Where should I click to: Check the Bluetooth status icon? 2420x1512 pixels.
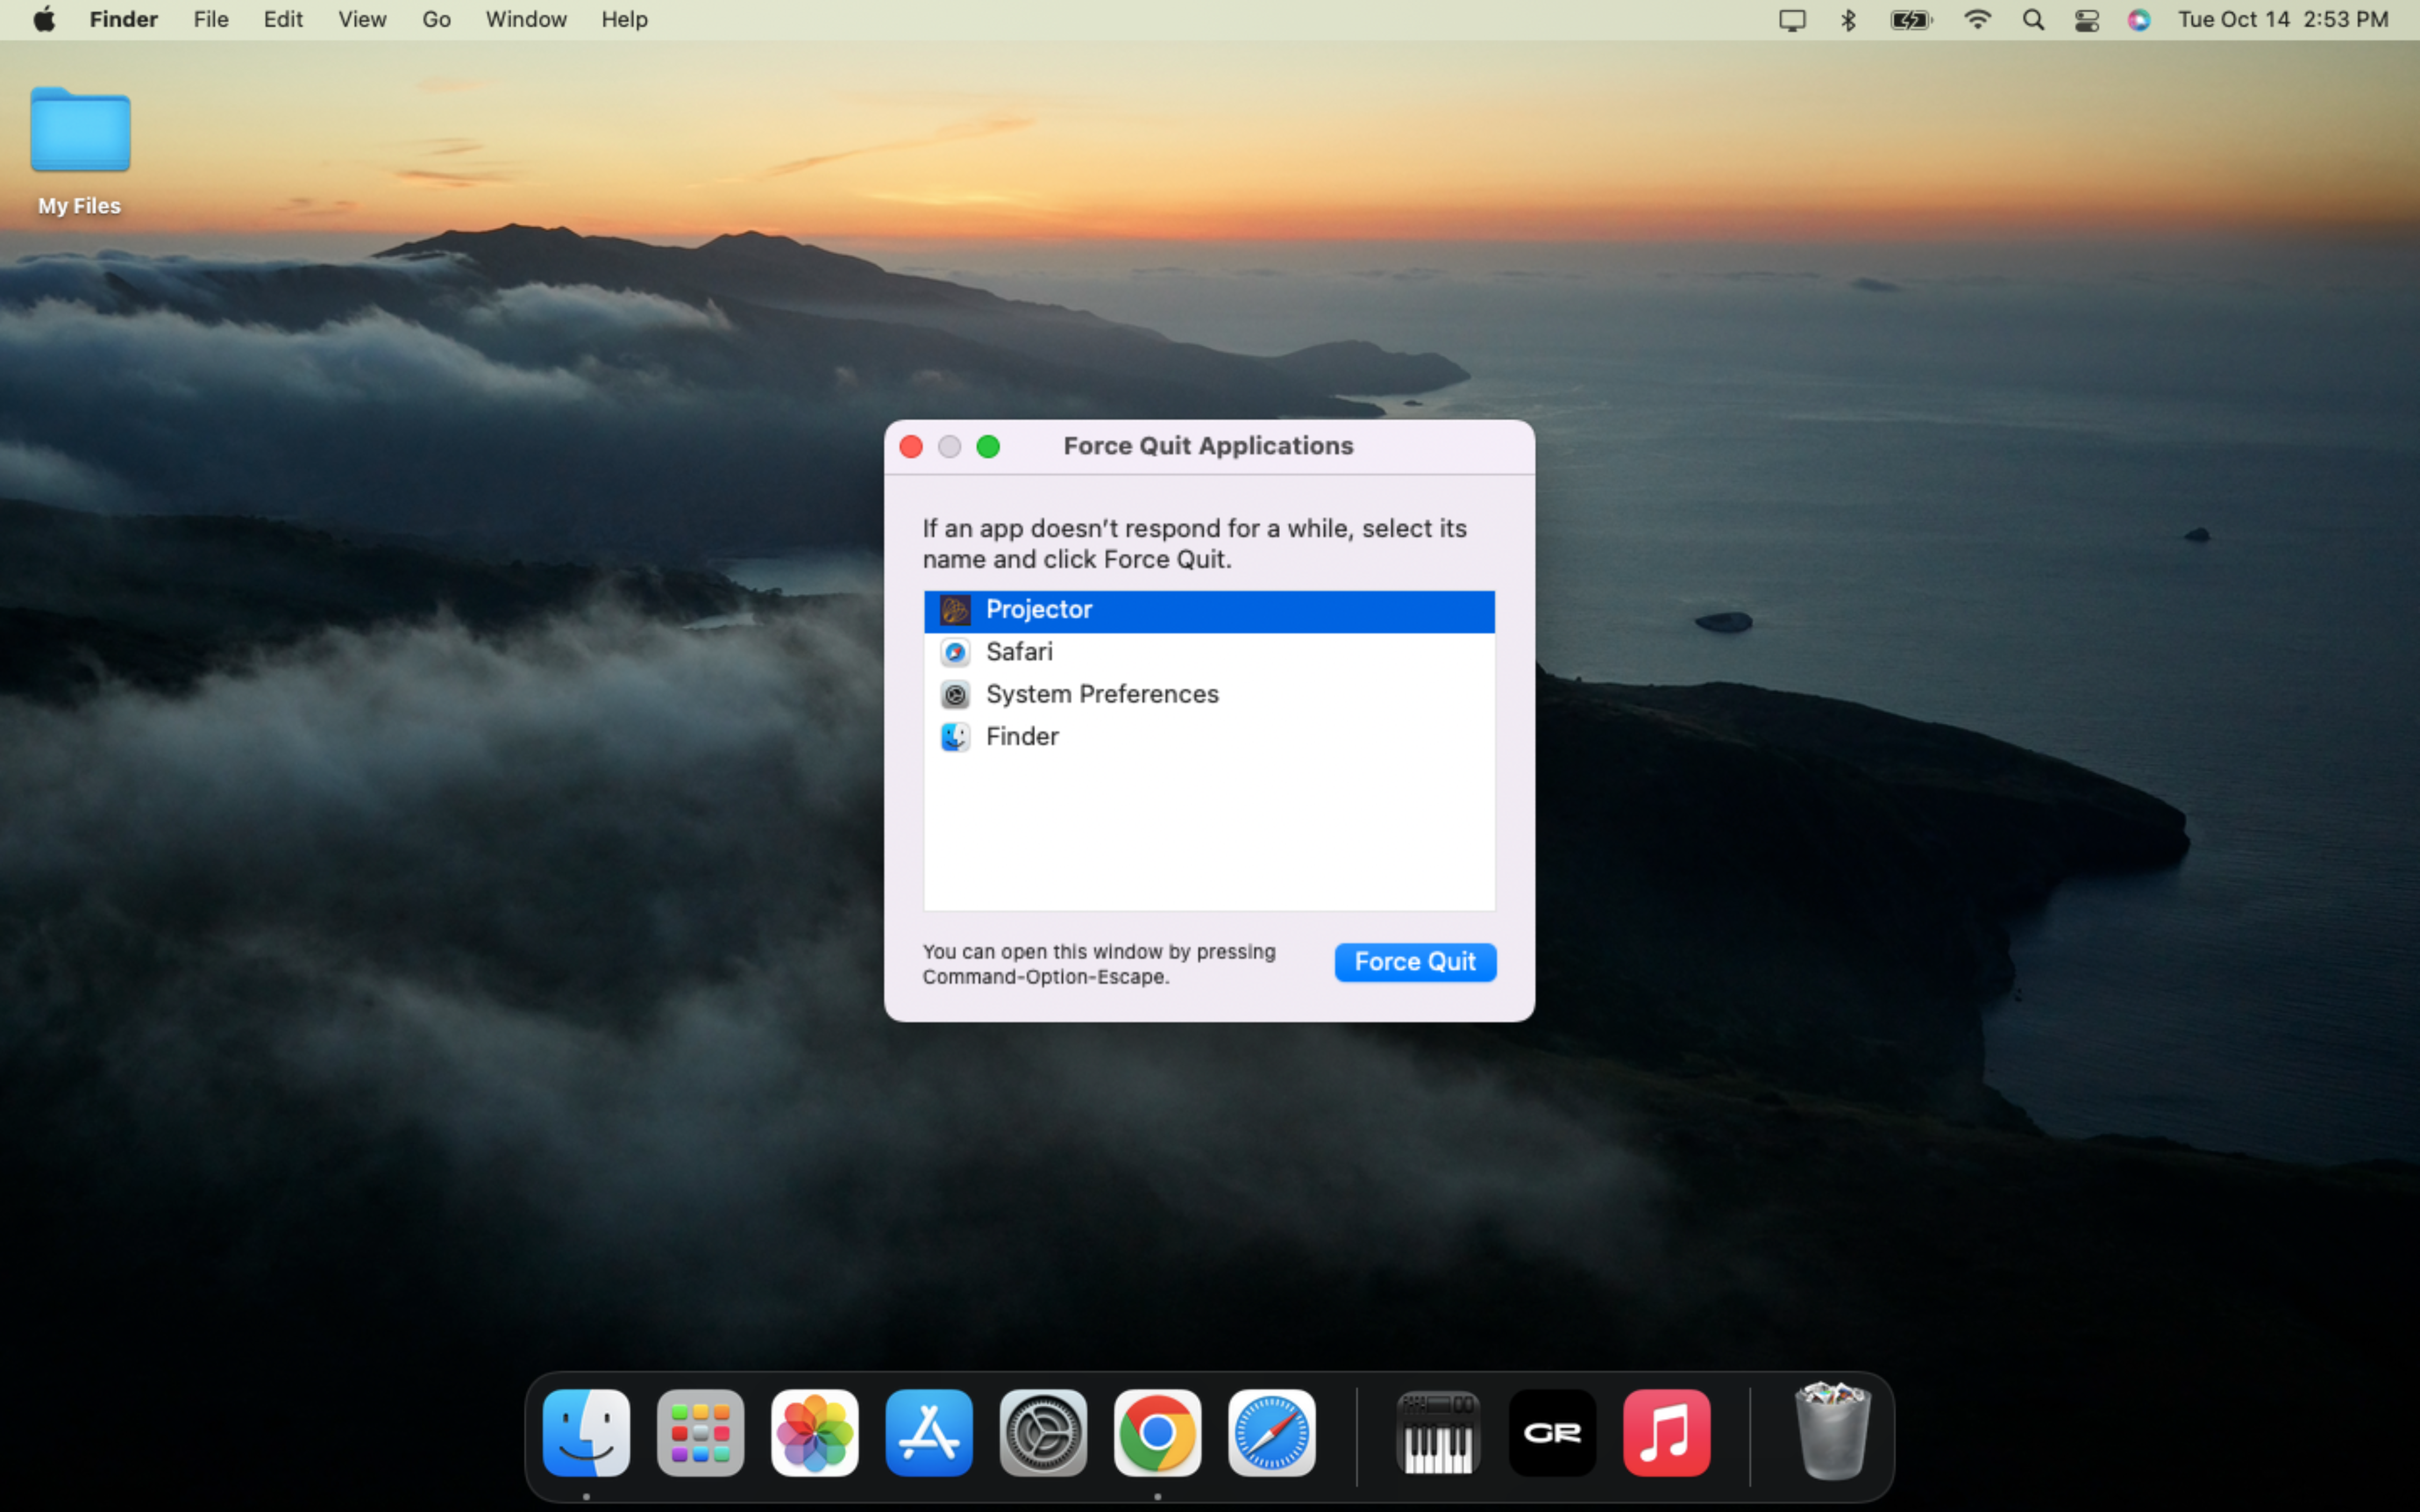(x=1847, y=19)
